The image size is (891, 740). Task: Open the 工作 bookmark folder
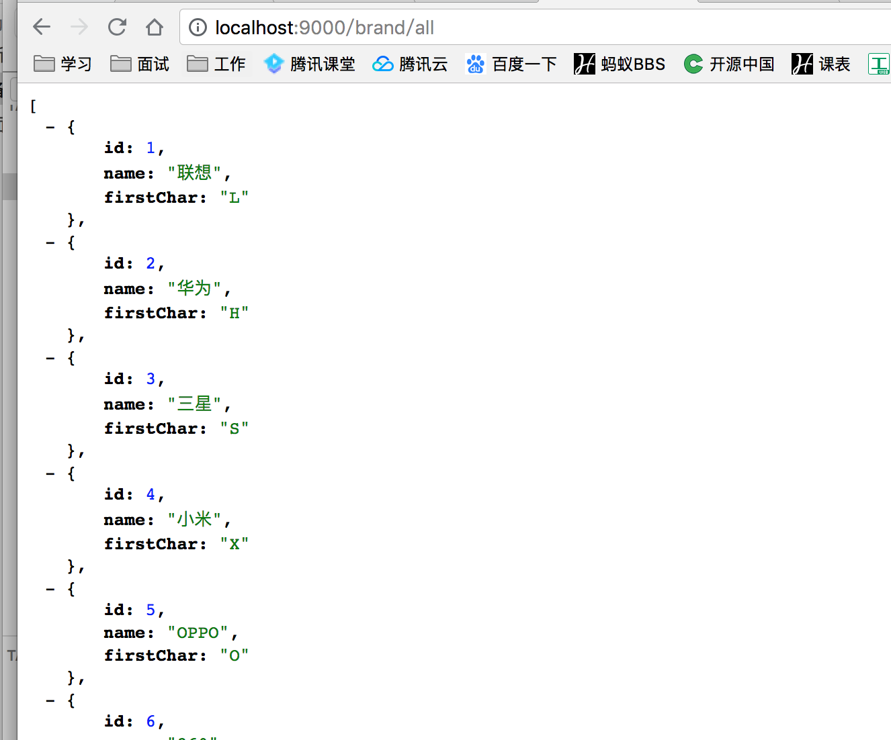point(216,64)
